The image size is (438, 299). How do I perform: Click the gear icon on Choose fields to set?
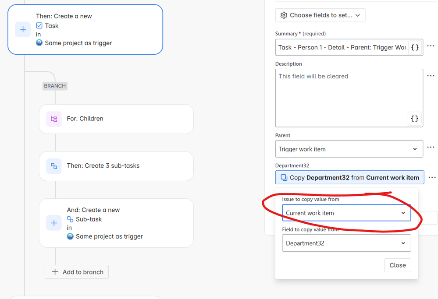[285, 15]
